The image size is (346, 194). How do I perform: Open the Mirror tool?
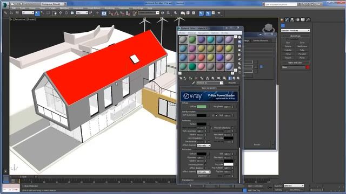pos(163,13)
